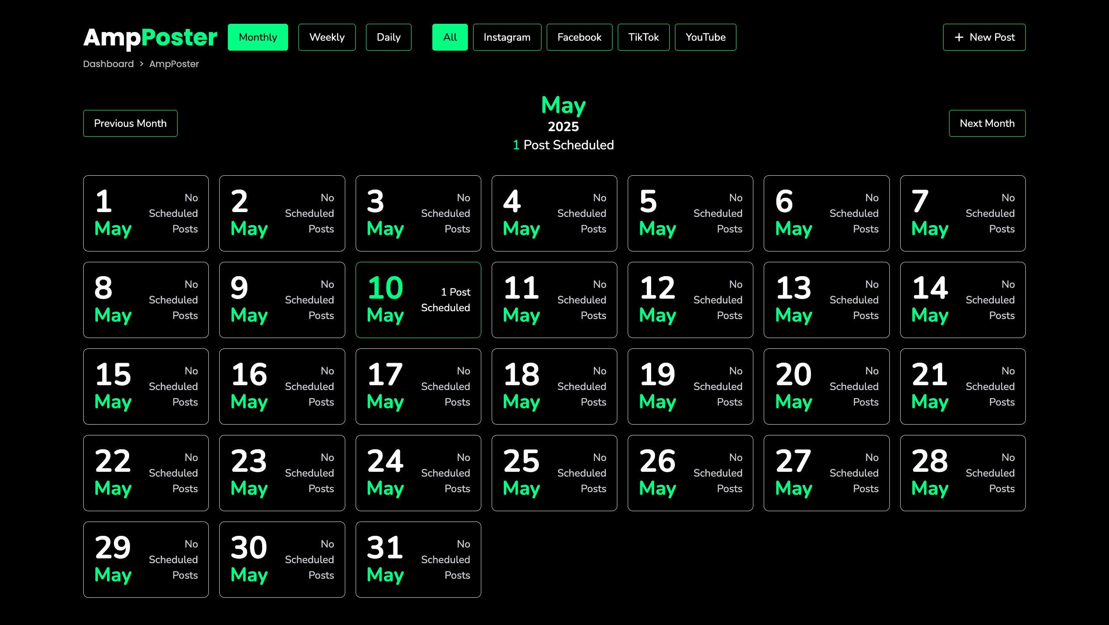Filter posts by Facebook
Image resolution: width=1109 pixels, height=625 pixels.
tap(579, 37)
